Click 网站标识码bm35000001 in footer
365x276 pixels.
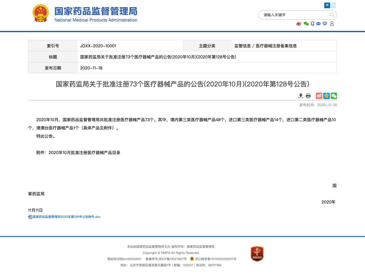pos(124,259)
